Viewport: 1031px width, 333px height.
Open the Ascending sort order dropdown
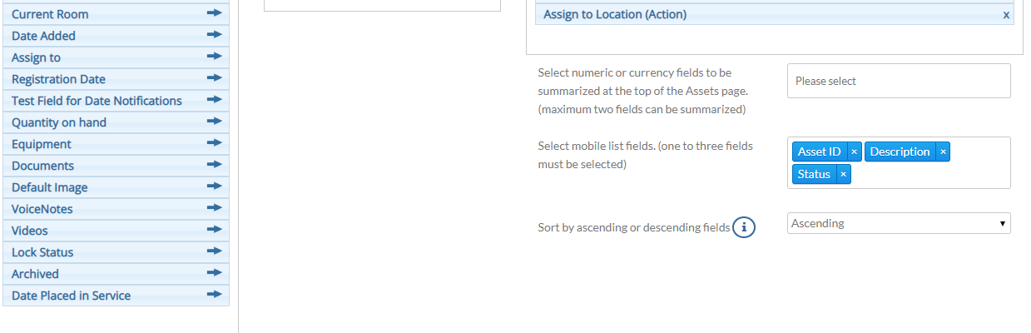point(899,223)
